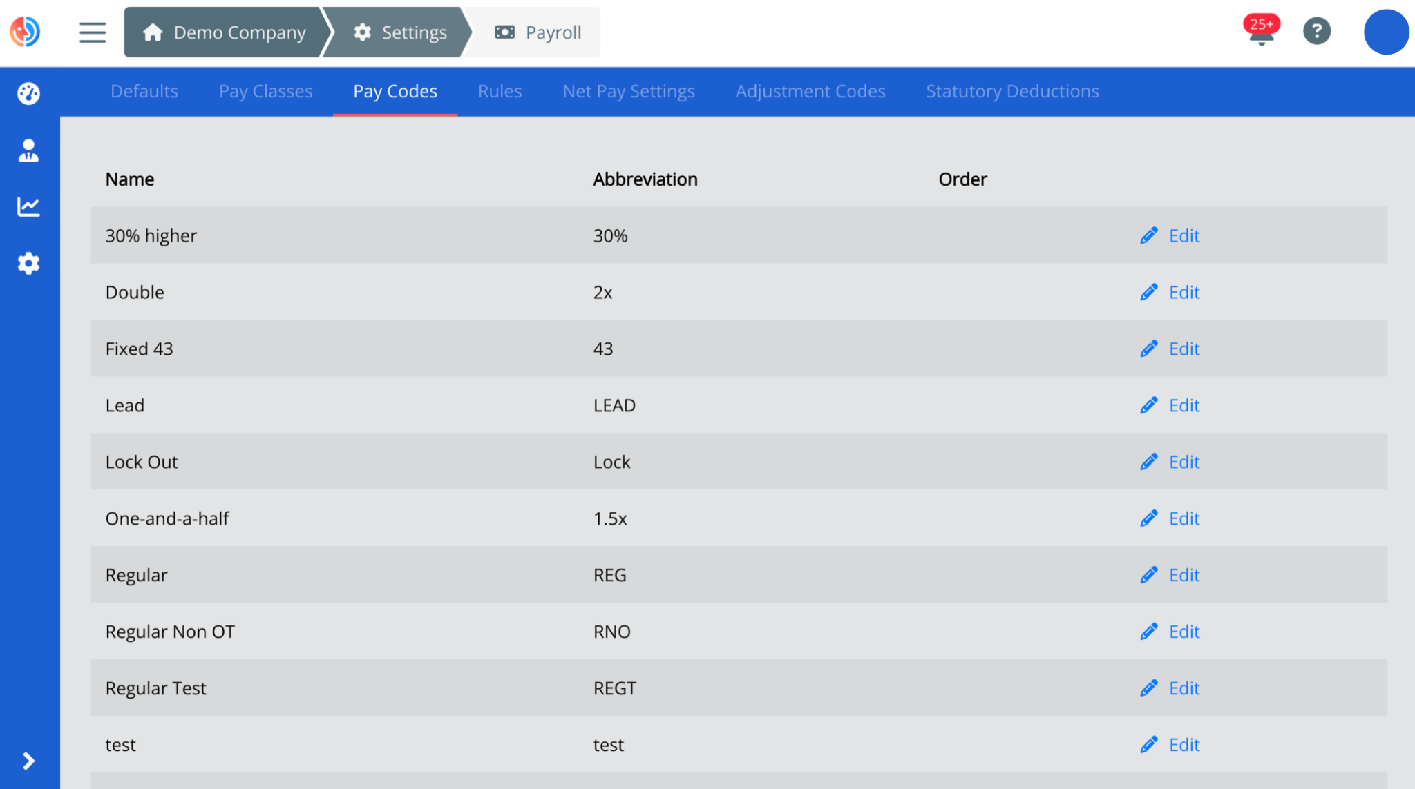Click the dashboard palette icon in sidebar

28,93
